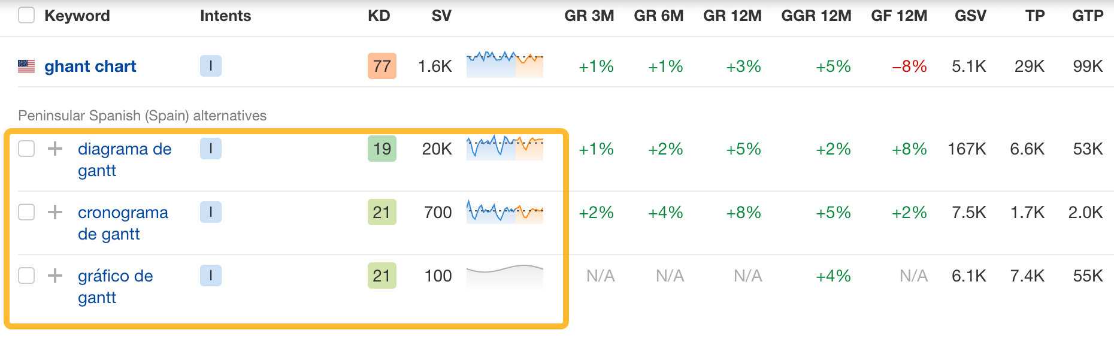Click the US flag icon beside ghant chart
The image size is (1114, 339).
(26, 66)
